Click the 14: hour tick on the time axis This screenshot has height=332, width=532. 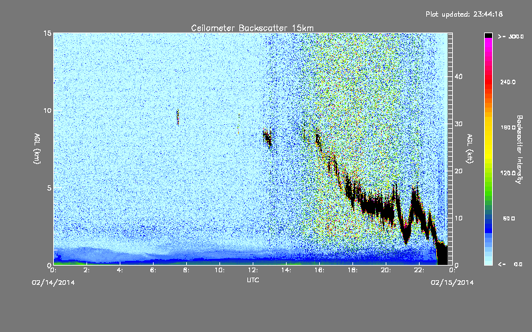coord(286,270)
